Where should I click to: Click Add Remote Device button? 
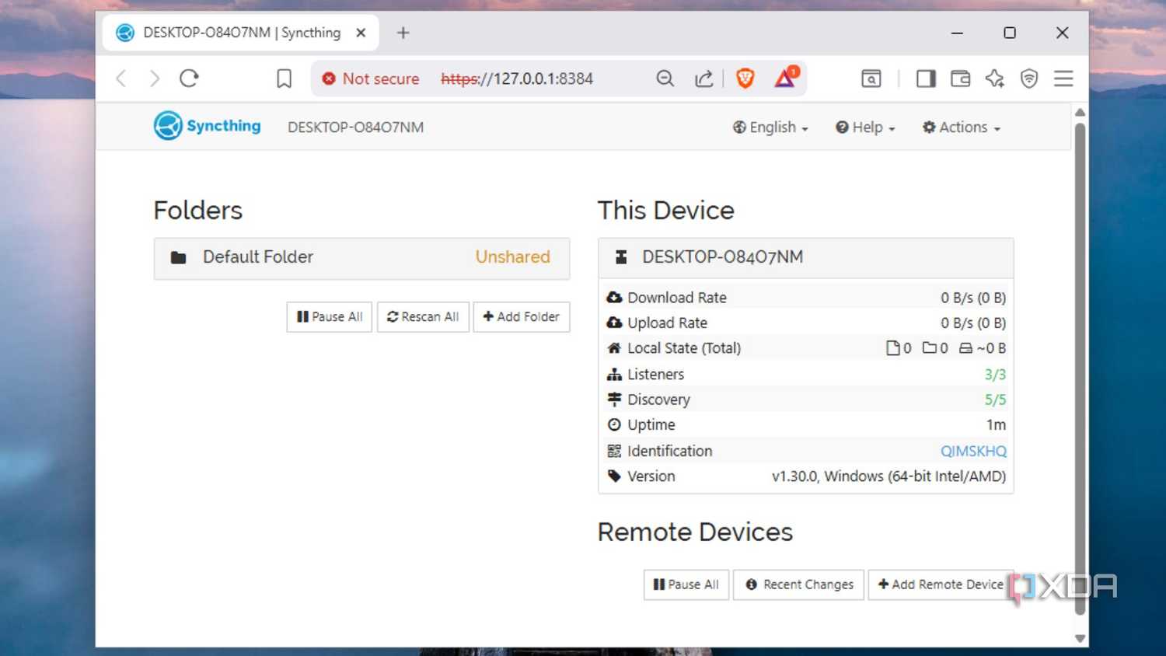941,584
